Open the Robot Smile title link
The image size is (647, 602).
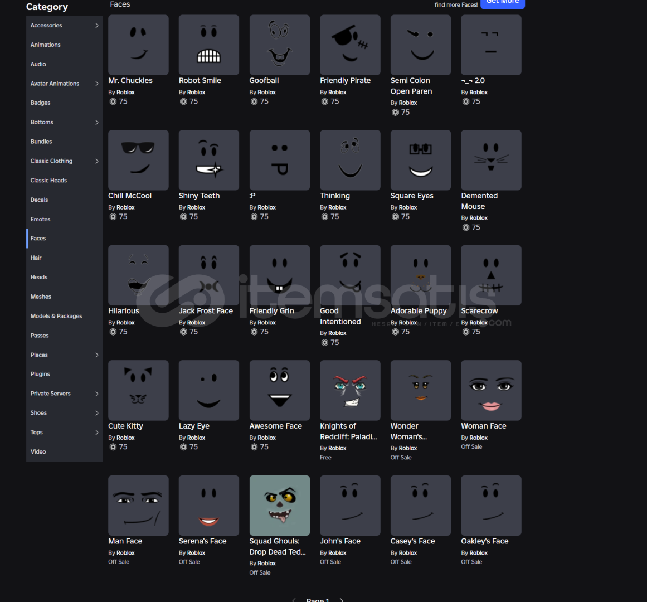(200, 81)
